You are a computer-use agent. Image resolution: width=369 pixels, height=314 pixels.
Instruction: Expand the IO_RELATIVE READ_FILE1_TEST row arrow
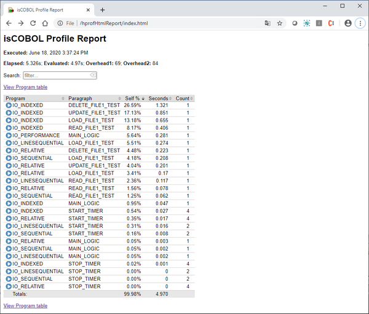(9, 188)
